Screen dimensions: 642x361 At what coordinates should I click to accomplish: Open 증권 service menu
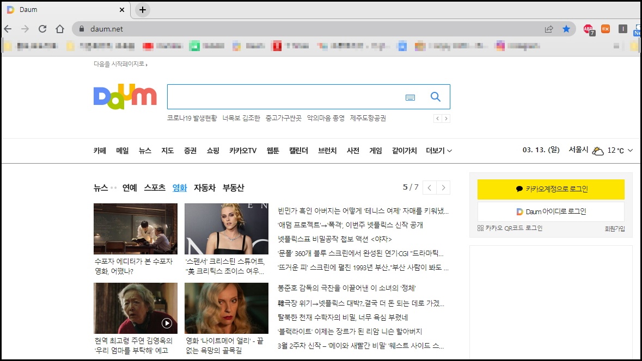coord(190,151)
